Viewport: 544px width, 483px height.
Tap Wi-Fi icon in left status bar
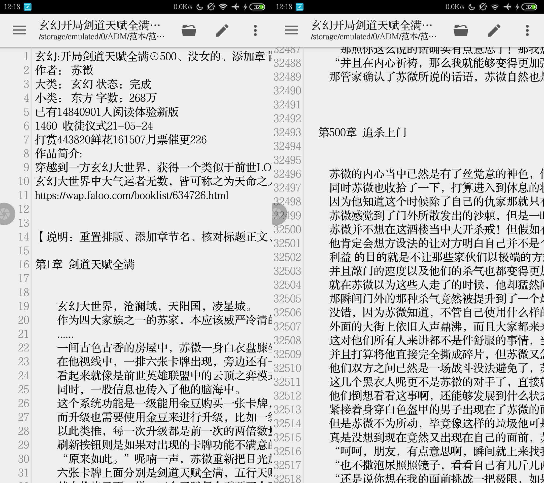pos(223,7)
